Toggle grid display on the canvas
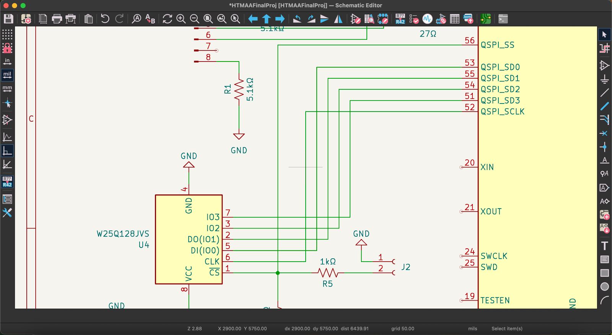Image resolution: width=612 pixels, height=335 pixels. (7, 34)
